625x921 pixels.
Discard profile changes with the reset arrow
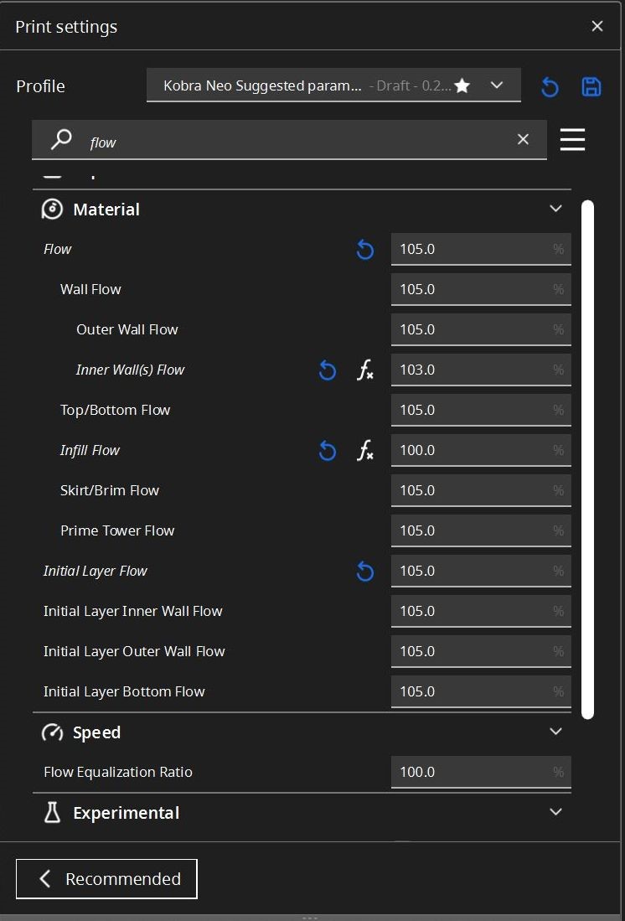[x=550, y=86]
